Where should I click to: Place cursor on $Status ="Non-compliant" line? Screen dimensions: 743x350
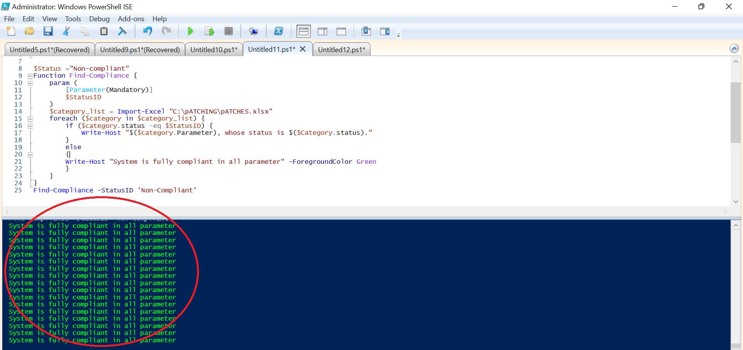coord(81,68)
